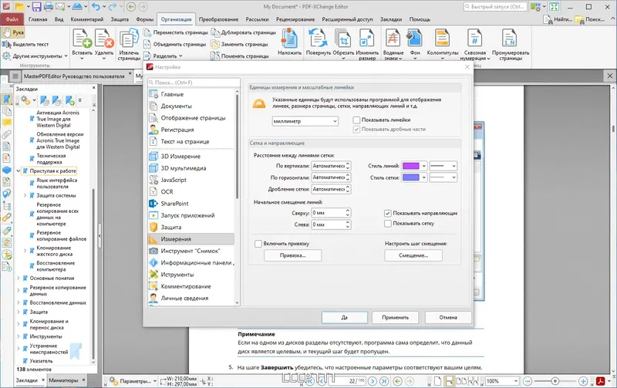Click the Извлечь страницы icon
The width and height of the screenshot is (617, 388).
(129, 39)
